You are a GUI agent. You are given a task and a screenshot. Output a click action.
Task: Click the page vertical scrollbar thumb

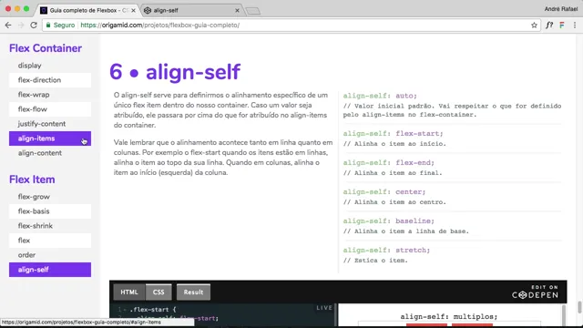(579, 308)
